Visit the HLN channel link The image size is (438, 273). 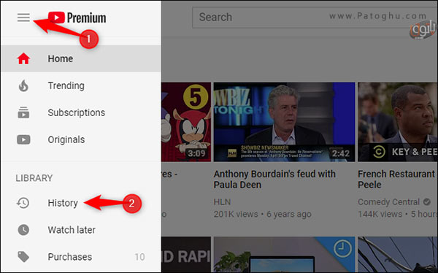point(223,202)
